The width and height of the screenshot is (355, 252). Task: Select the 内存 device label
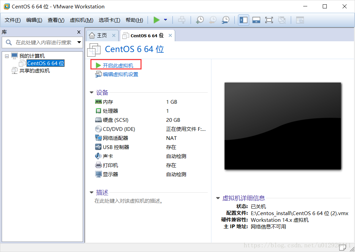108,102
